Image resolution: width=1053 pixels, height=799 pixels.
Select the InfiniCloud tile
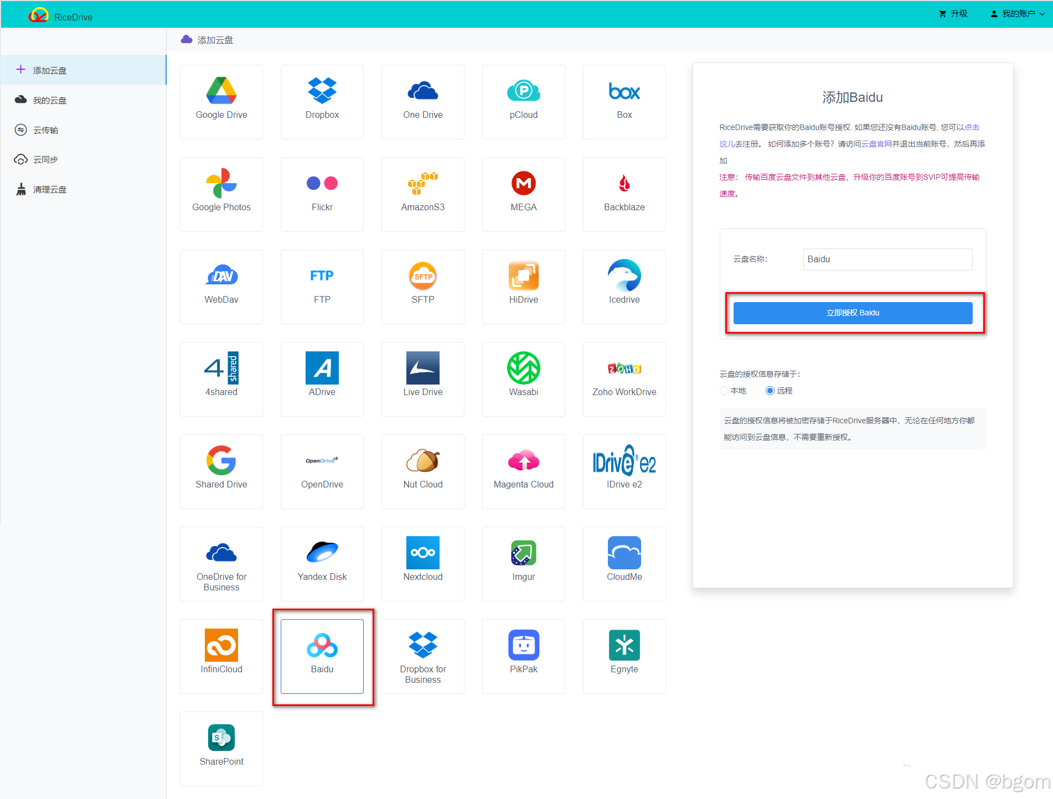point(221,656)
